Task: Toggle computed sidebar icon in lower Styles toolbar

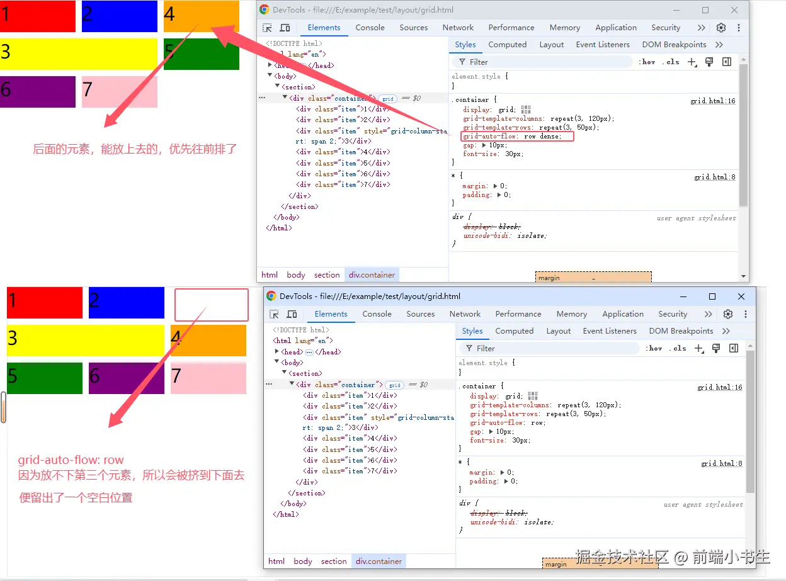Action: tap(734, 348)
